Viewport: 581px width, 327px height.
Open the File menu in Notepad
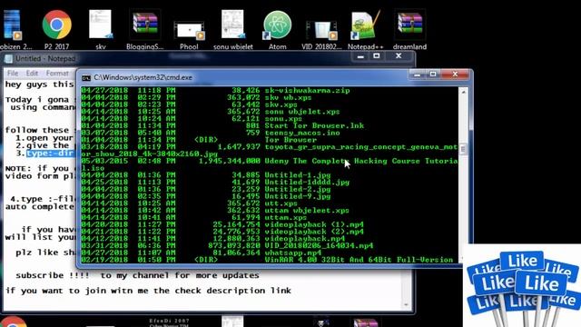[x=13, y=73]
